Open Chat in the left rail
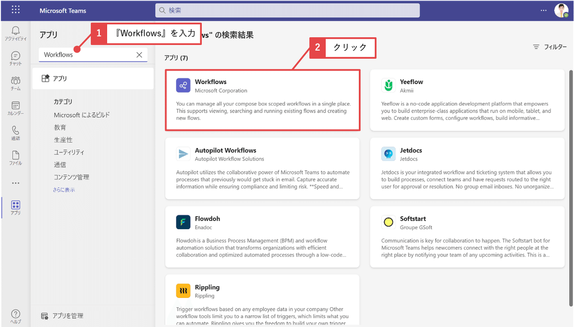 coord(16,58)
